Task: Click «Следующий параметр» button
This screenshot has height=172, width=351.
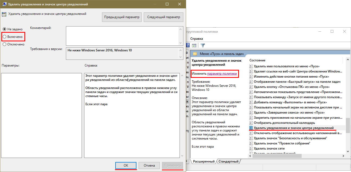Action: [164, 17]
